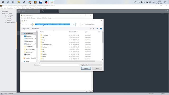The image size is (169, 95).
Task: Open Sublime Text Preferences menu
Action: (x=39, y=8)
